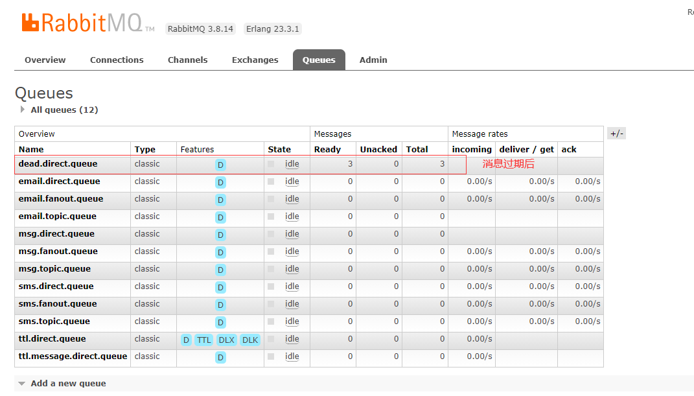694x396 pixels.
Task: Switch to the Connections tab
Action: pos(117,60)
